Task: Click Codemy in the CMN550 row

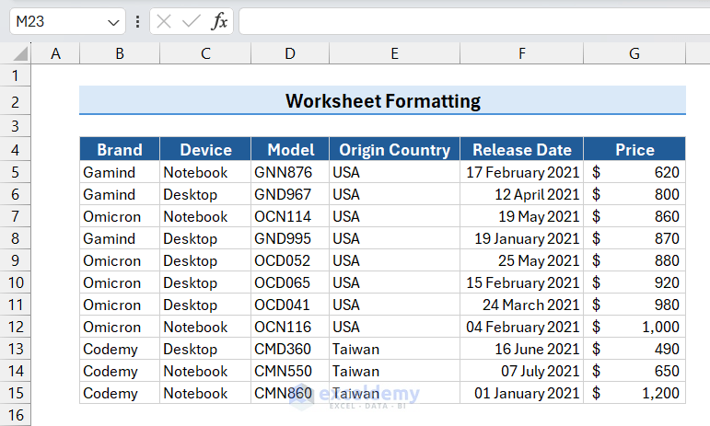Action: pos(120,371)
